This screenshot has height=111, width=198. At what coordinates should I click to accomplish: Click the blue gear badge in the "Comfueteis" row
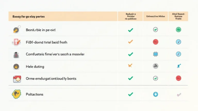click(x=155, y=54)
